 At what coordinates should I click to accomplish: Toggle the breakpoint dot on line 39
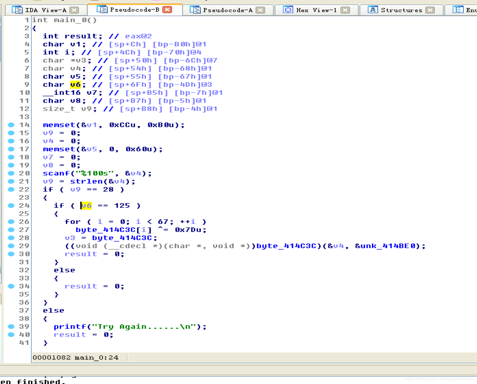coord(11,327)
